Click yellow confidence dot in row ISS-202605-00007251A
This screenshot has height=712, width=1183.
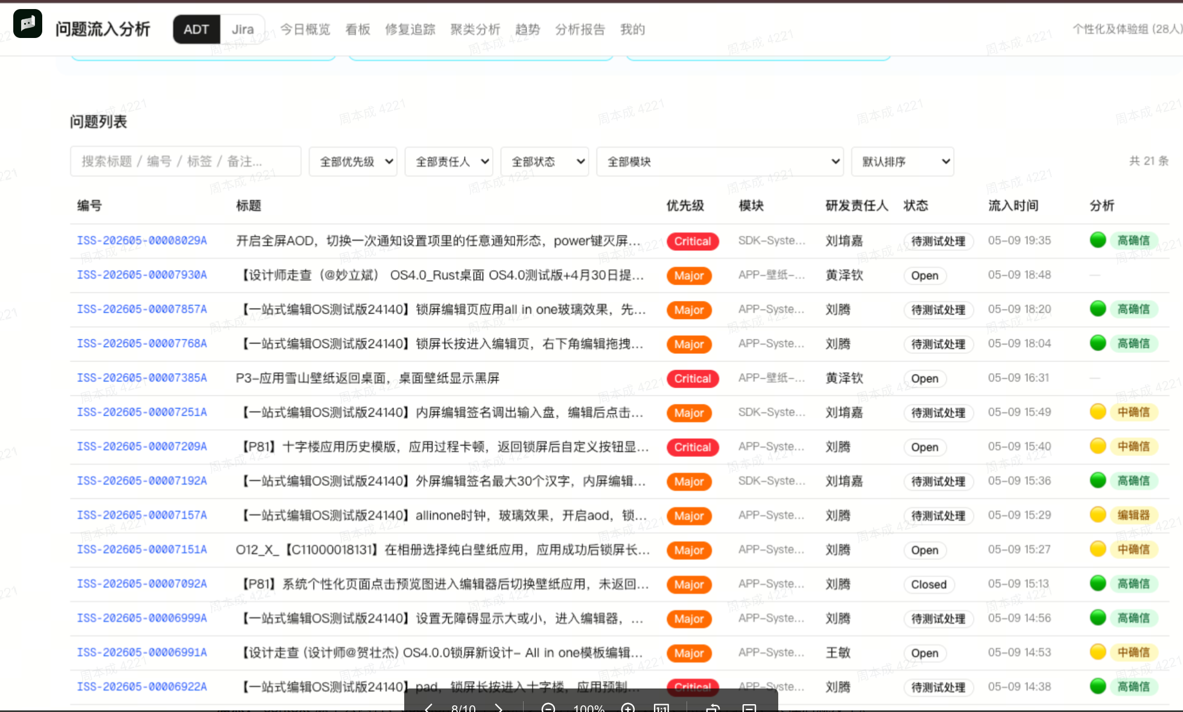coord(1098,412)
